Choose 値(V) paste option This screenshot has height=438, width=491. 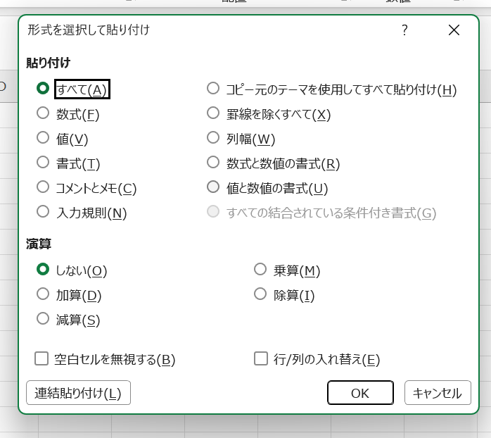click(43, 139)
